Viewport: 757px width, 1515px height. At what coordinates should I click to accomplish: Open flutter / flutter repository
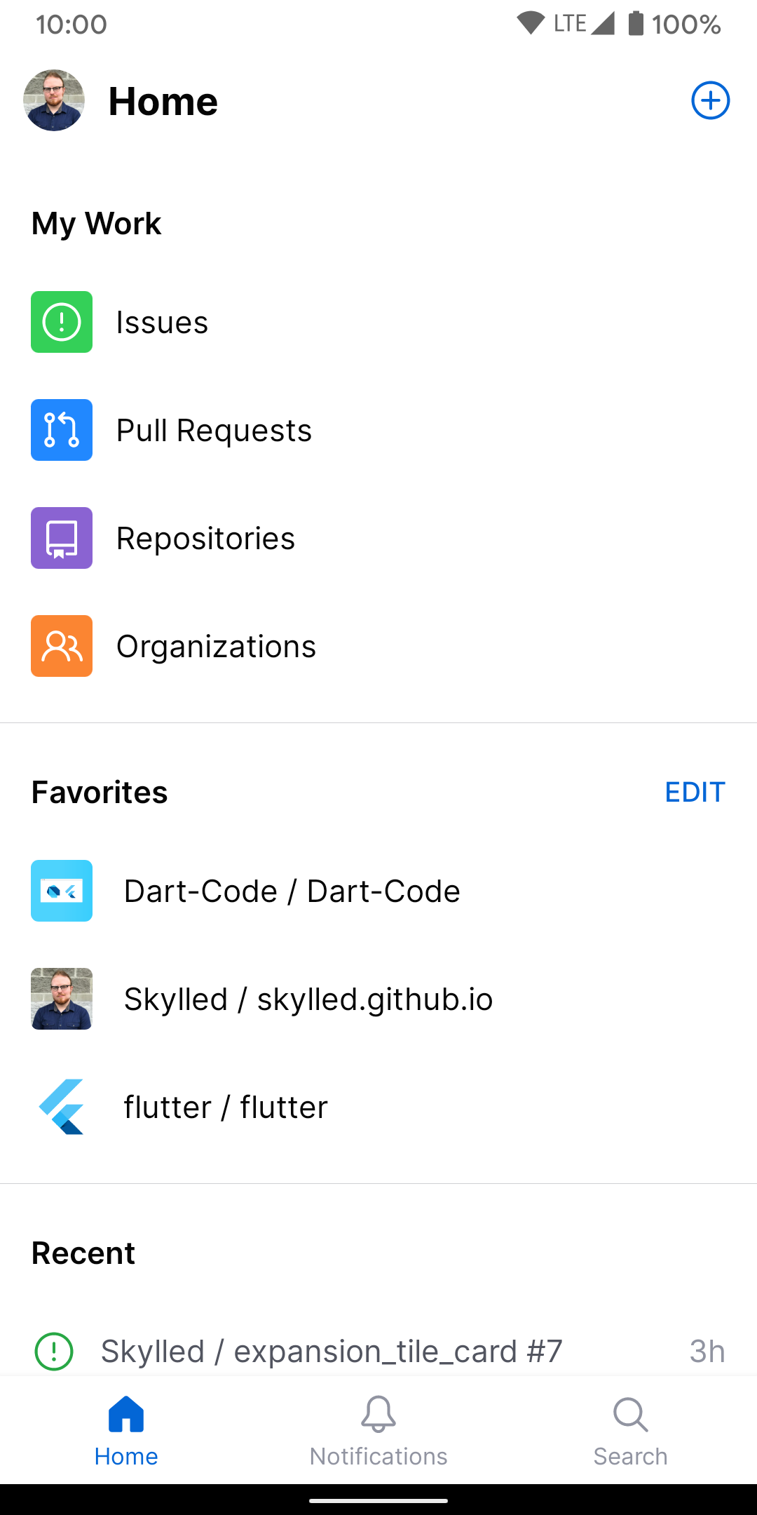click(226, 1107)
